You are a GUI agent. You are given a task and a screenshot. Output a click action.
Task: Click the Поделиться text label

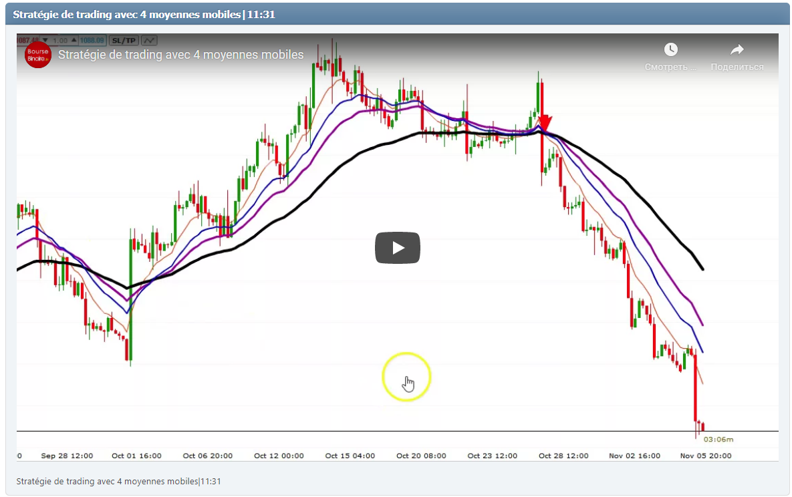(x=737, y=67)
